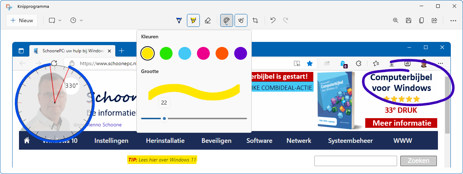This screenshot has width=463, height=174.
Task: Click the Zoeken search button
Action: 419,161
